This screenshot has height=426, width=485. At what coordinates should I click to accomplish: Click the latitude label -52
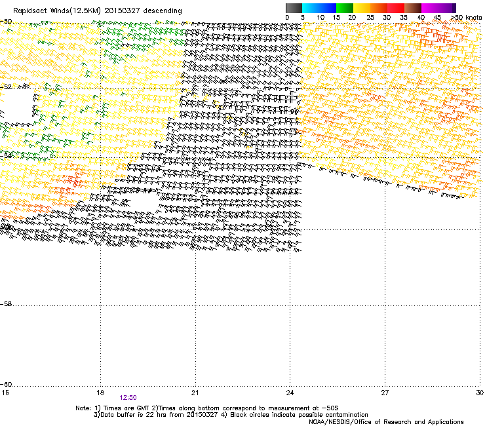(x=6, y=87)
